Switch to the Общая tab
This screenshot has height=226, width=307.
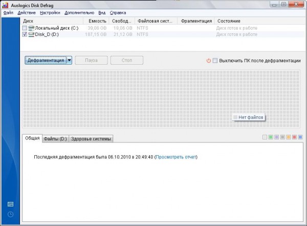point(32,138)
